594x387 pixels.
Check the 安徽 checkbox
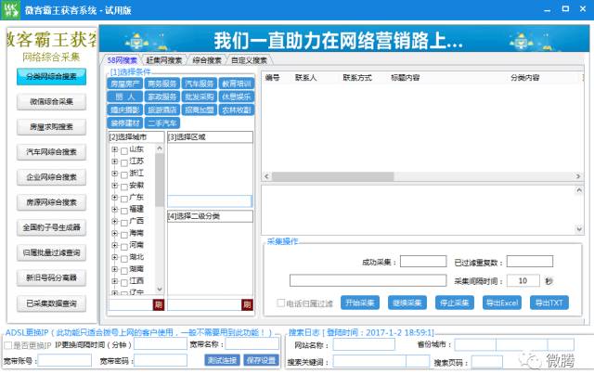coord(123,187)
